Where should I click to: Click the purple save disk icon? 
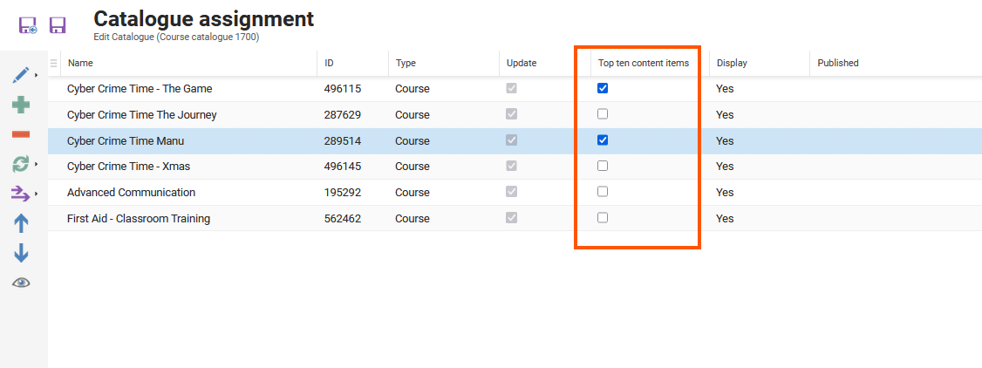pyautogui.click(x=58, y=24)
